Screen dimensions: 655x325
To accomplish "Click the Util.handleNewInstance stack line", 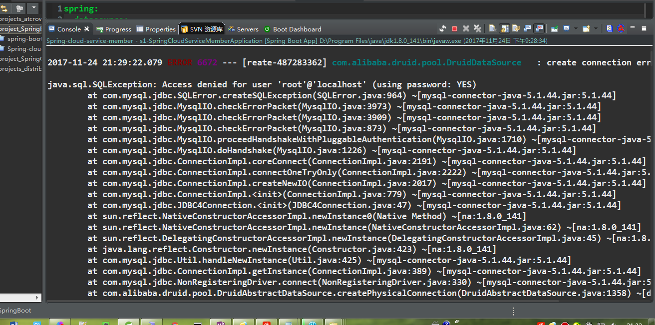I will 329,260.
